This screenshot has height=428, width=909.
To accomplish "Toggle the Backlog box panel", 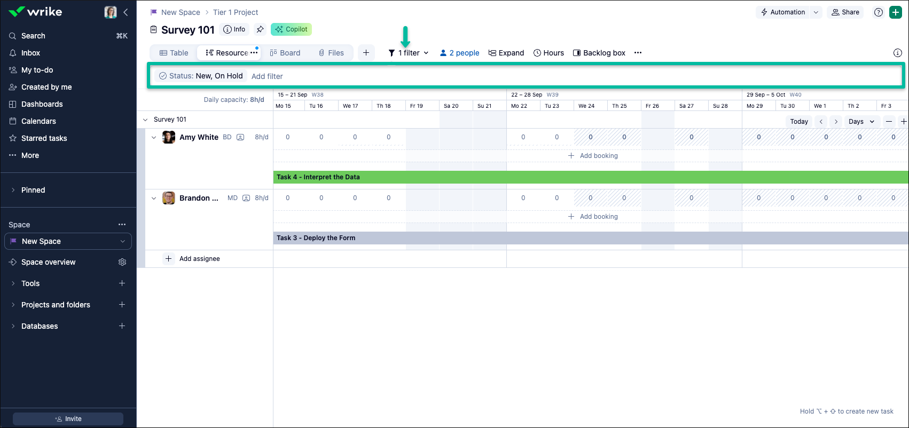I will 599,53.
